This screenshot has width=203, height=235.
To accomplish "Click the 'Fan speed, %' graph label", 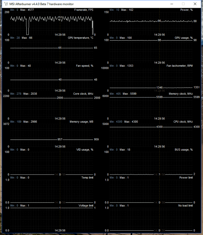I will [x=85, y=66].
